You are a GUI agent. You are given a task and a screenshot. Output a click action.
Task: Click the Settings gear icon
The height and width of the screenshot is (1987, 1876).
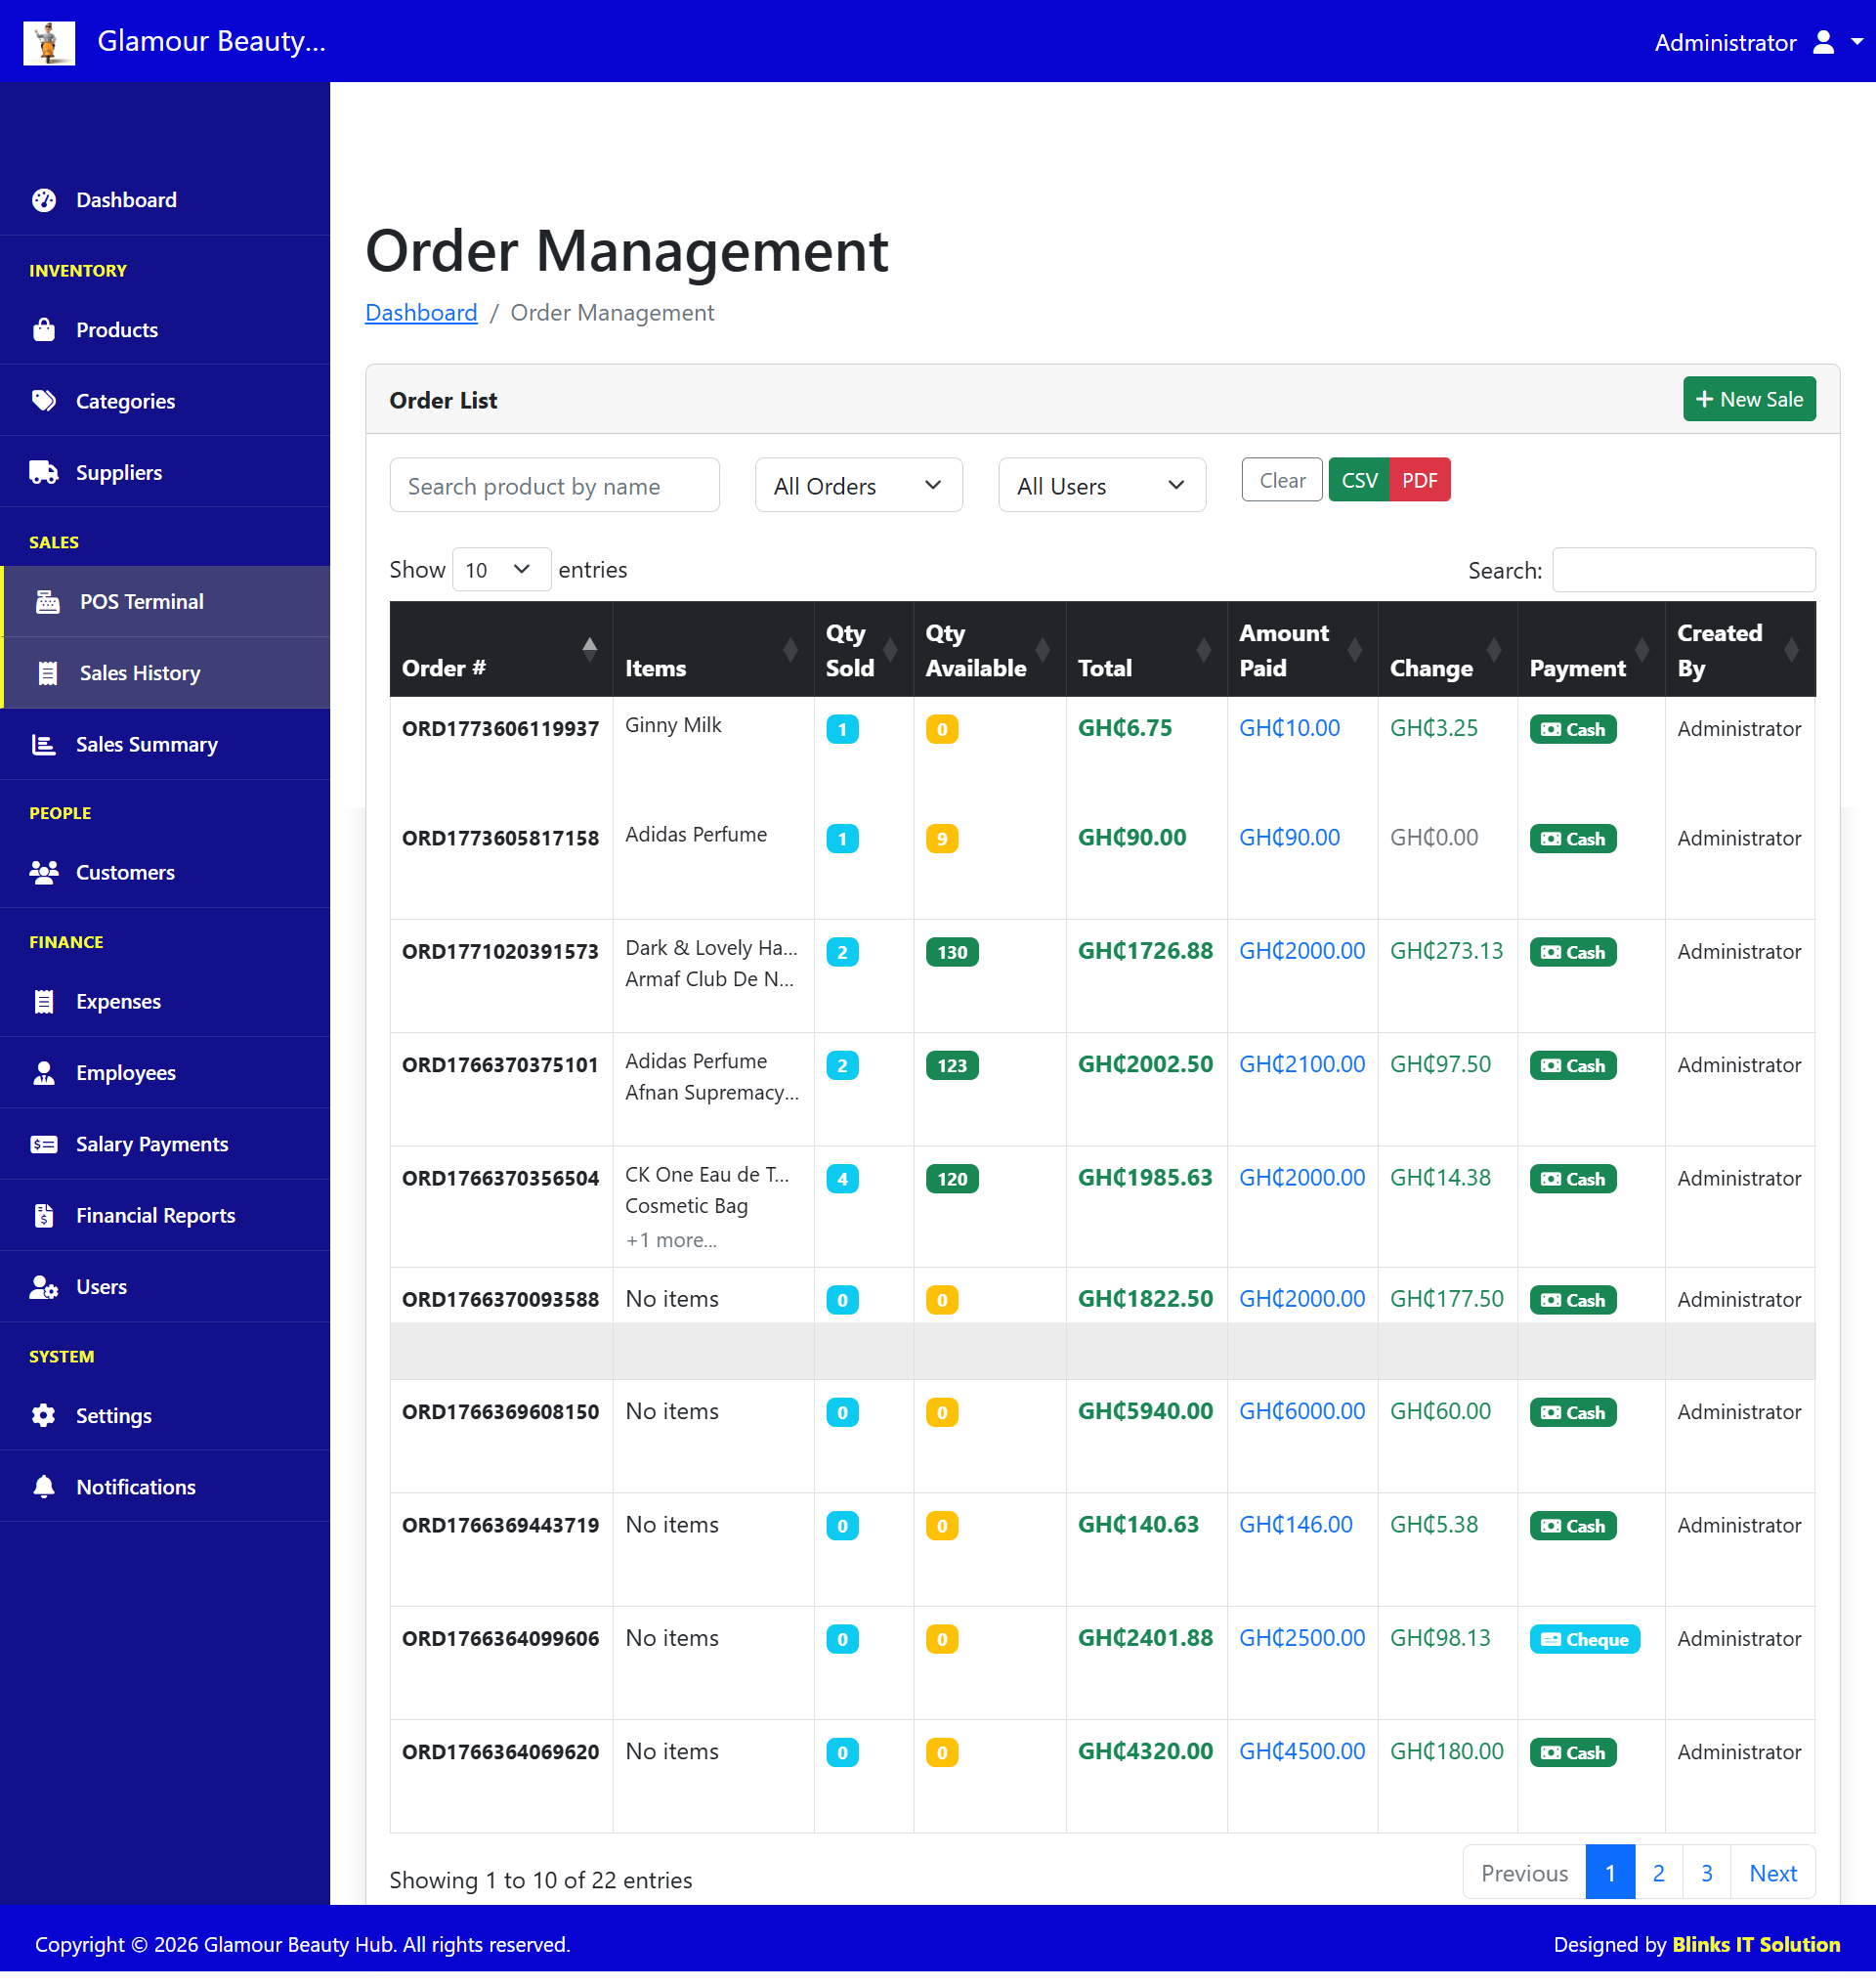coord(44,1415)
